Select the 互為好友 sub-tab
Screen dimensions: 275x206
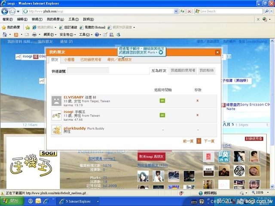pyautogui.click(x=159, y=70)
